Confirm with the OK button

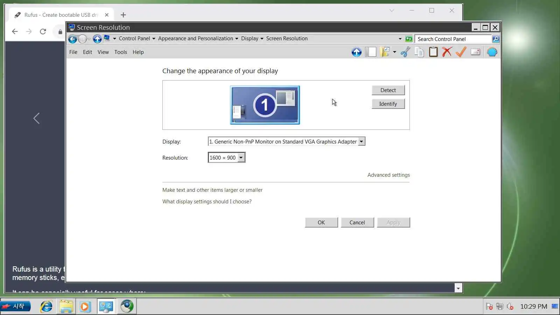point(321,222)
